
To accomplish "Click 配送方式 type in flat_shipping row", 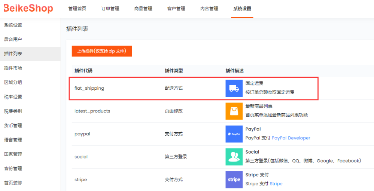I will coord(174,88).
